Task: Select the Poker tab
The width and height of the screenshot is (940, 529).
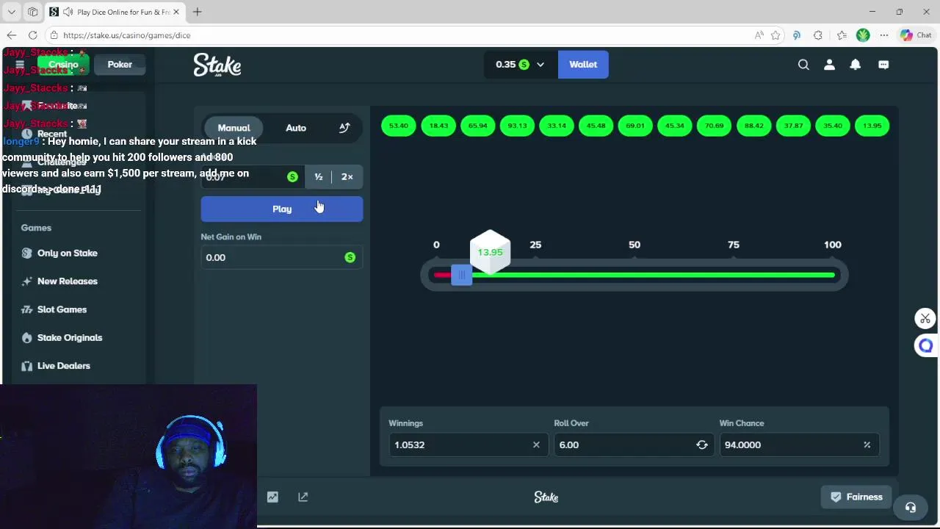Action: [x=120, y=65]
